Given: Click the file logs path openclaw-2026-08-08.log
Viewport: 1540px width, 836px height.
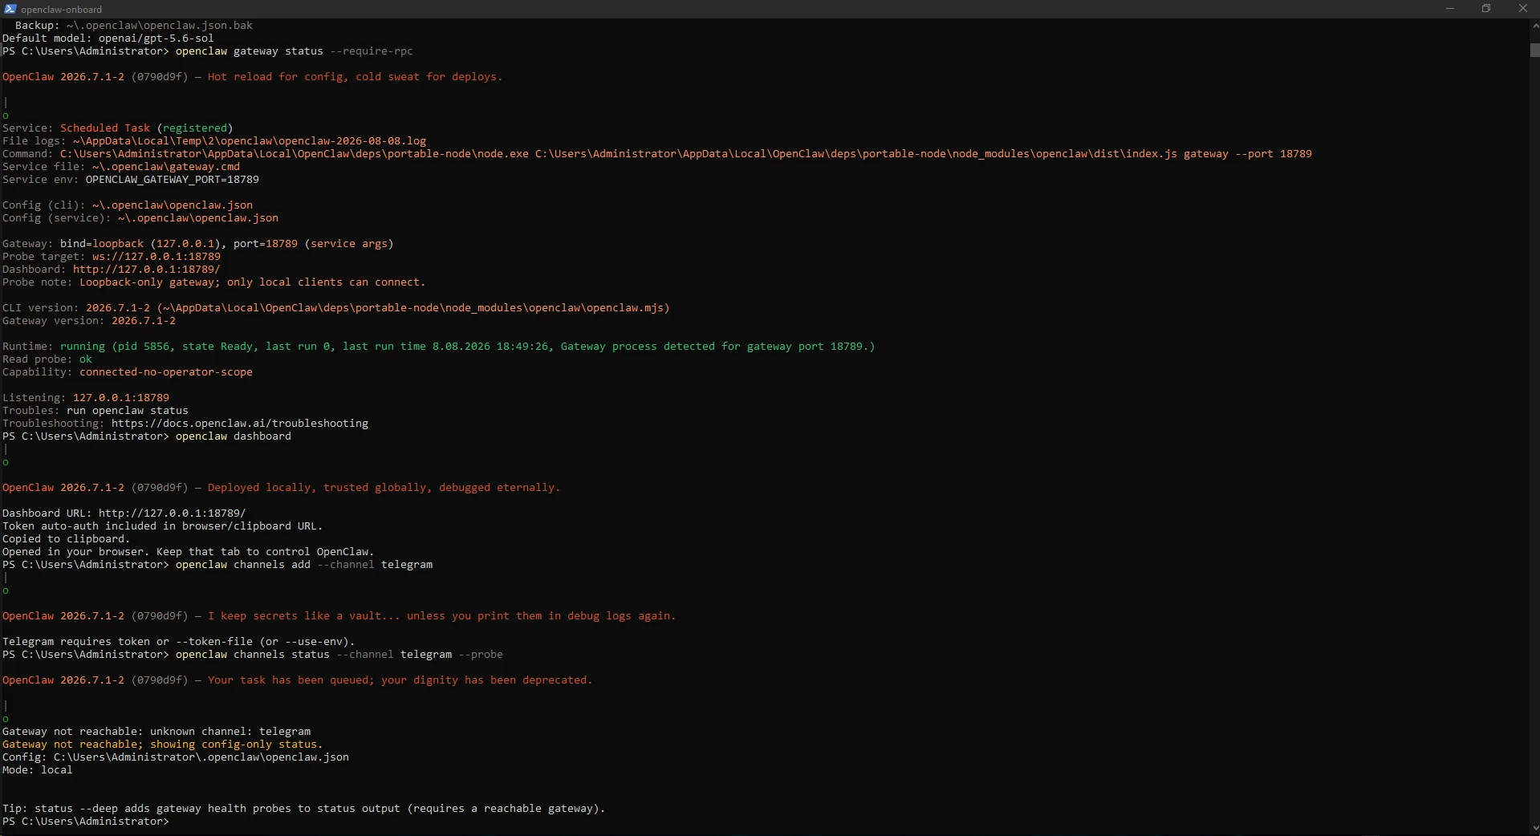Looking at the screenshot, I should tap(250, 141).
